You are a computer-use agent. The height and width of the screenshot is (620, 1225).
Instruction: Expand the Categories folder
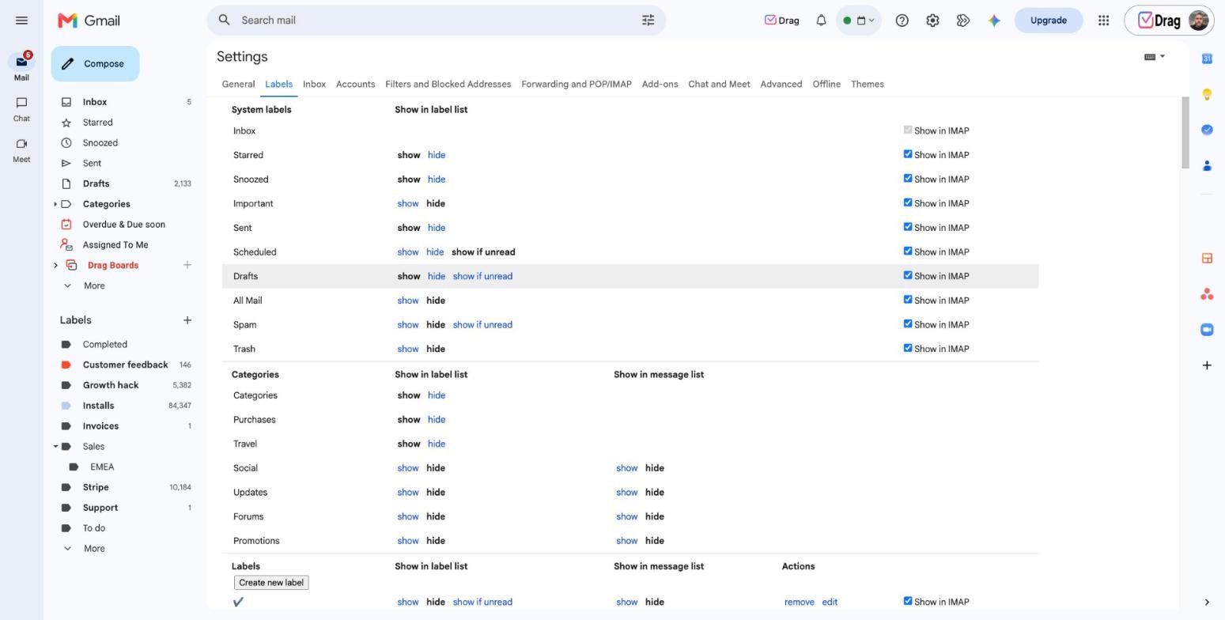55,204
